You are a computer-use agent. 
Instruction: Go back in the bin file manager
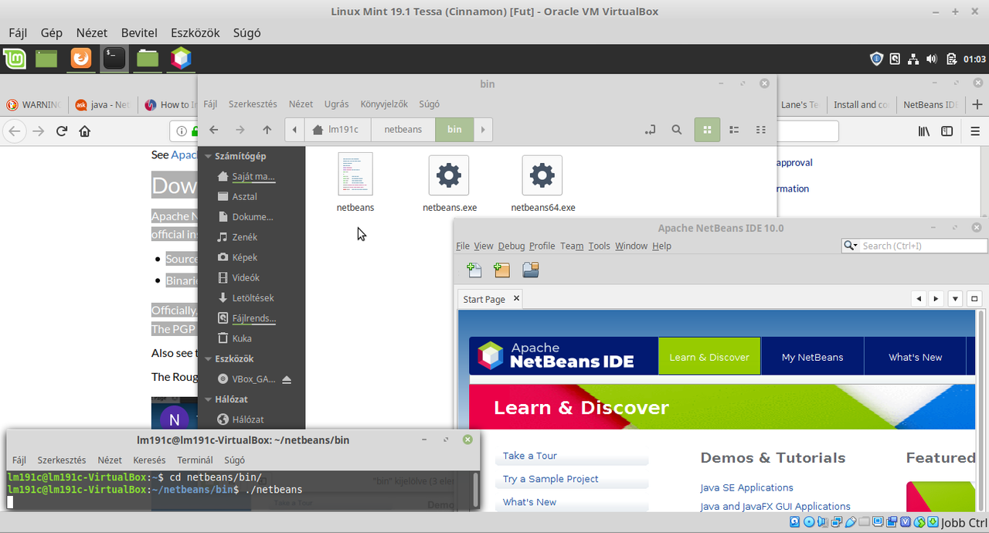[x=214, y=130]
